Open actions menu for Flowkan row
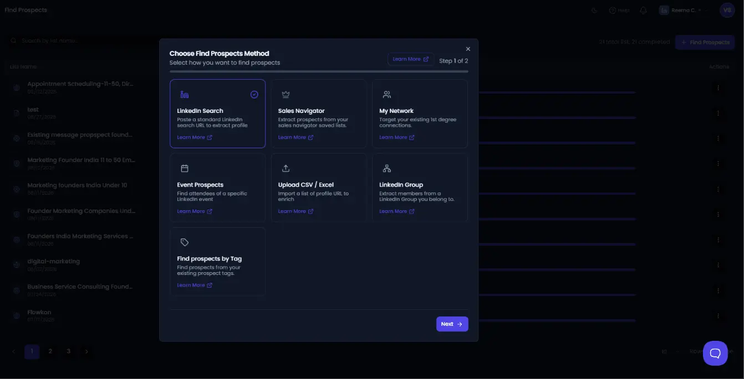This screenshot has width=744, height=379. click(718, 316)
